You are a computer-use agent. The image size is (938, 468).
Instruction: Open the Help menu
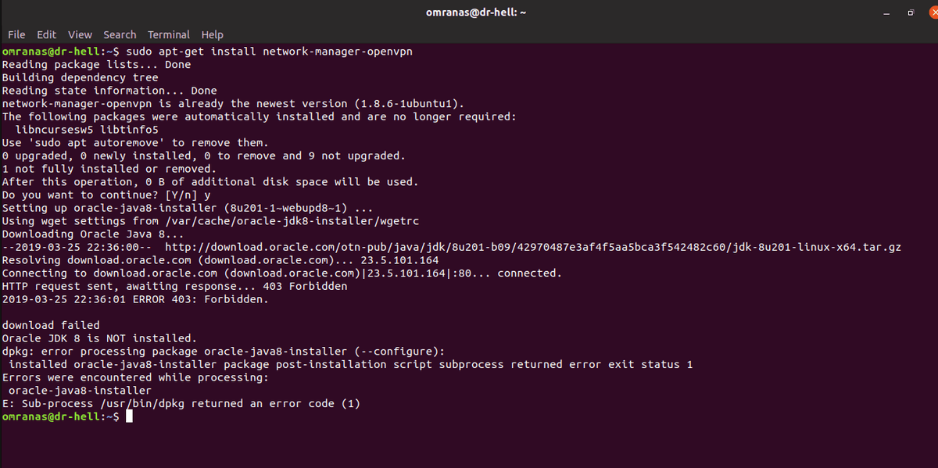pyautogui.click(x=212, y=34)
